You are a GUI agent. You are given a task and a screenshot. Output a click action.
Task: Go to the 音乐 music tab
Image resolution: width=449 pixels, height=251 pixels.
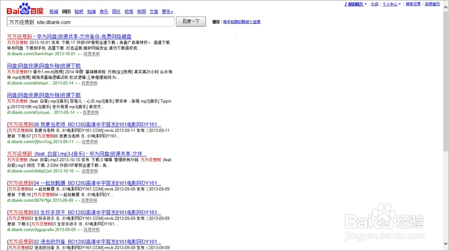[x=104, y=12]
